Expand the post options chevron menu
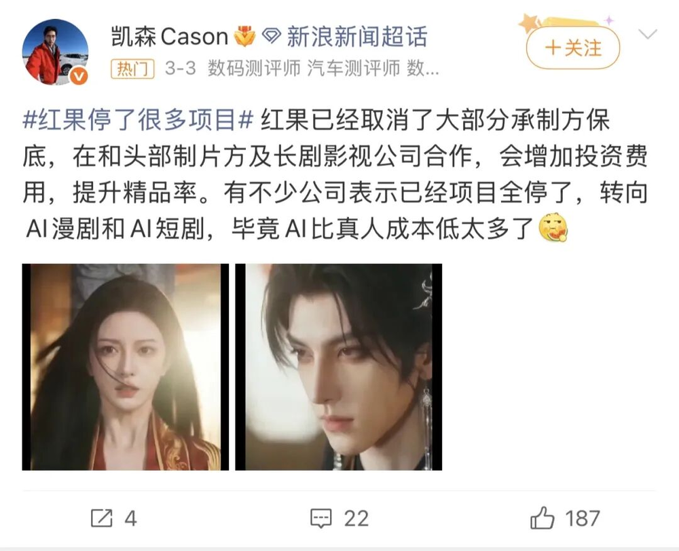679x551 pixels. [648, 34]
